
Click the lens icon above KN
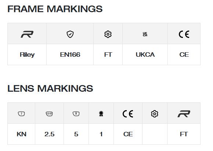click(21, 114)
